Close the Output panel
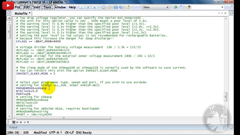 pos(231,127)
